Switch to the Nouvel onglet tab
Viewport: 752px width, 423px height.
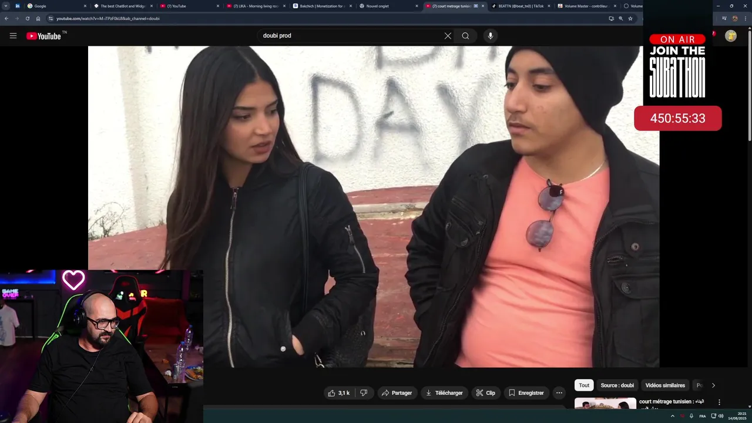click(388, 6)
